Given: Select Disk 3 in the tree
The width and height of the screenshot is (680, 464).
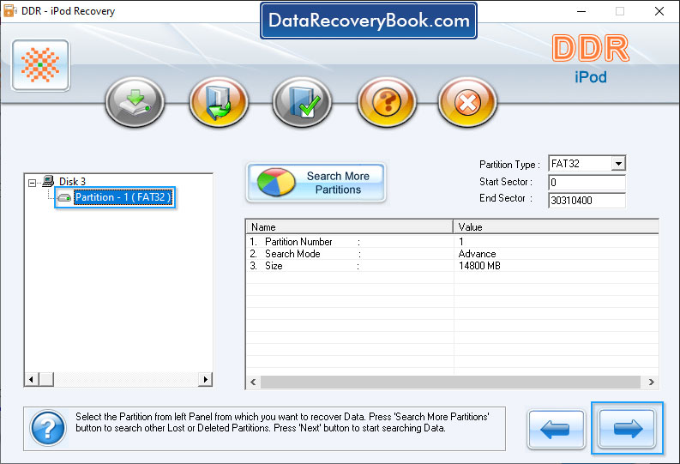Looking at the screenshot, I should click(72, 181).
